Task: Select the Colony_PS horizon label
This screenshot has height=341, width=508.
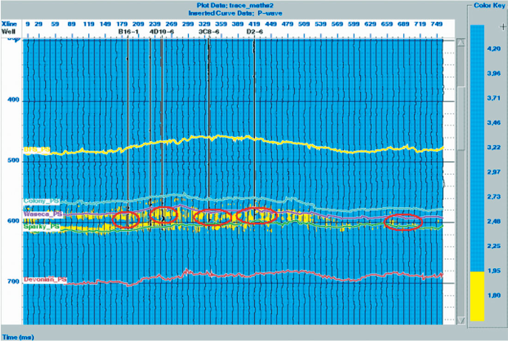Action: click(42, 201)
